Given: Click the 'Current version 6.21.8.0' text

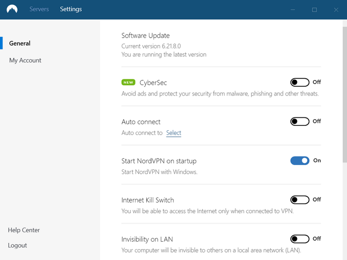Looking at the screenshot, I should (x=151, y=46).
